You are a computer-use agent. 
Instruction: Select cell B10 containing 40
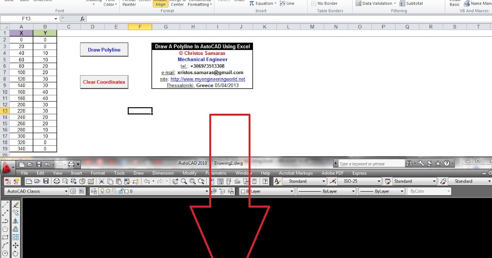(x=45, y=92)
